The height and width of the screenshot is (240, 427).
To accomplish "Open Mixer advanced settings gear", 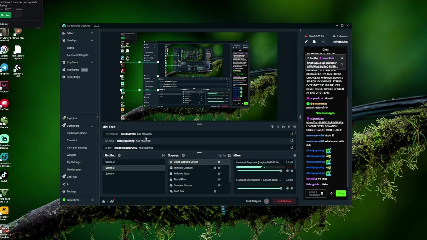I will click(x=294, y=155).
